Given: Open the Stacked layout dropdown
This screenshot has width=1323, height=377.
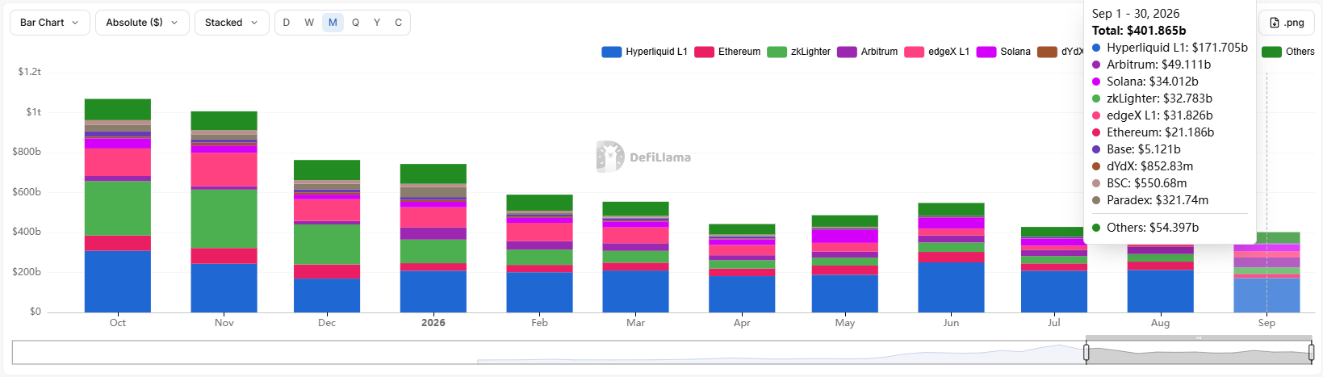Looking at the screenshot, I should tap(232, 23).
